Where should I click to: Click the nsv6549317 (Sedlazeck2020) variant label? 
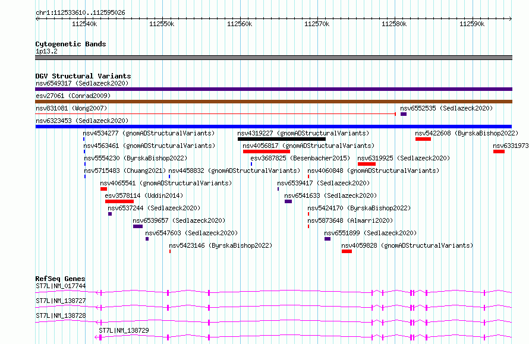[x=82, y=83]
